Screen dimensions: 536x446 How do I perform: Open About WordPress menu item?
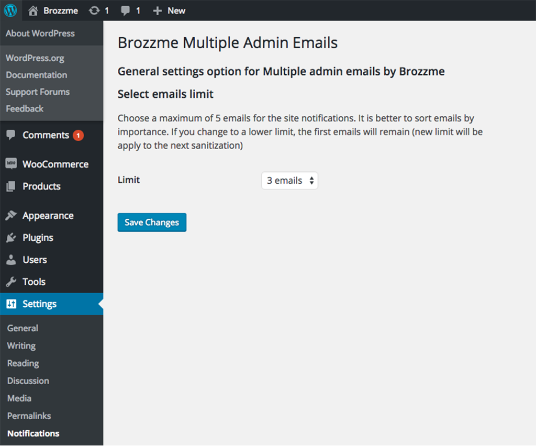(x=40, y=33)
